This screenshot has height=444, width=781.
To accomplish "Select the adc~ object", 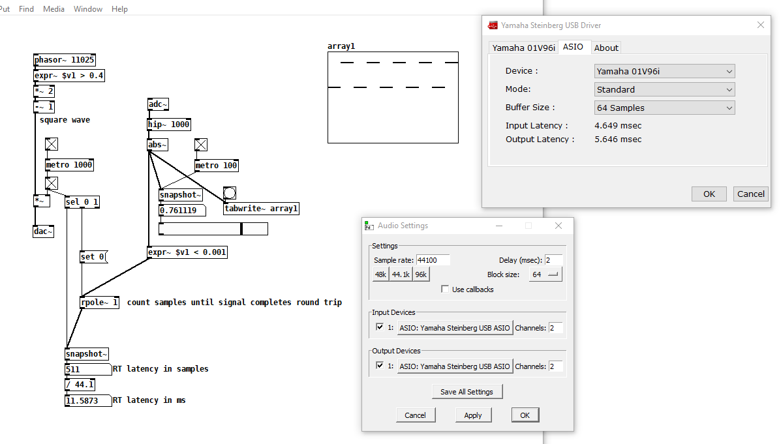I will click(x=158, y=104).
